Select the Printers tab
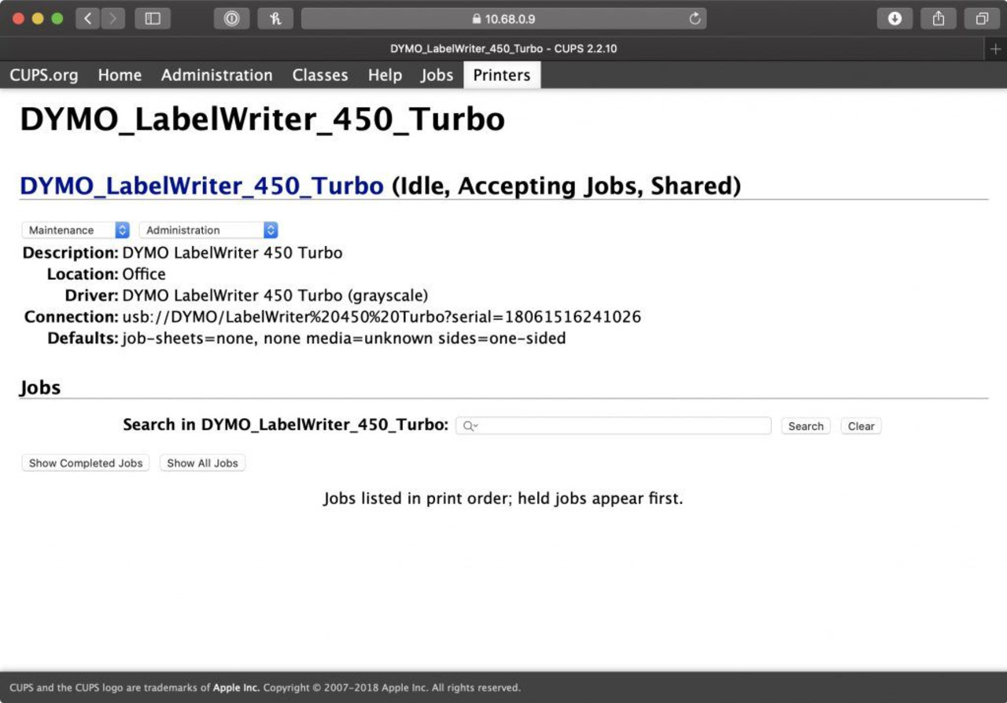This screenshot has height=703, width=1007. (x=502, y=75)
